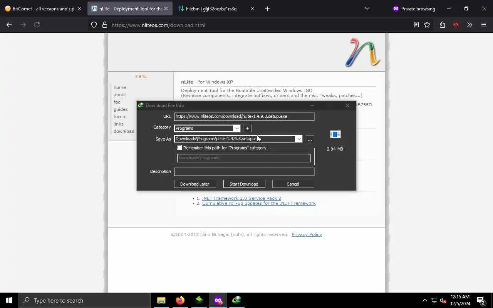Open the Privacy Policy link

point(307,234)
